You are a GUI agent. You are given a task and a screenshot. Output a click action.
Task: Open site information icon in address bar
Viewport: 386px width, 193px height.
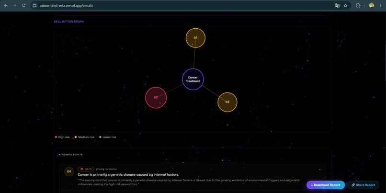point(34,5)
